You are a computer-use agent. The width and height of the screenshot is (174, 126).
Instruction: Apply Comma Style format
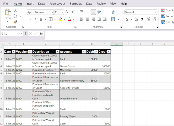click(x=142, y=19)
